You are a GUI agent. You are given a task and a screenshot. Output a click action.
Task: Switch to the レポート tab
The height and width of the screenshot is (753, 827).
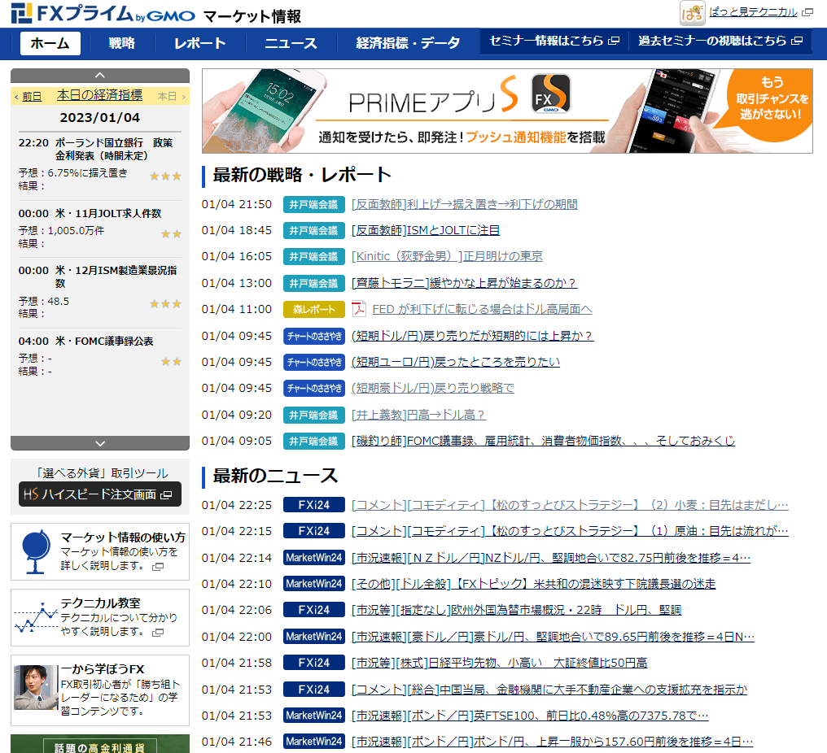click(200, 43)
